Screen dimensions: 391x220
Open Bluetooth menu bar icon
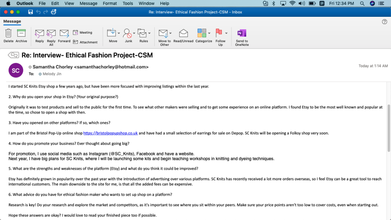273,3
